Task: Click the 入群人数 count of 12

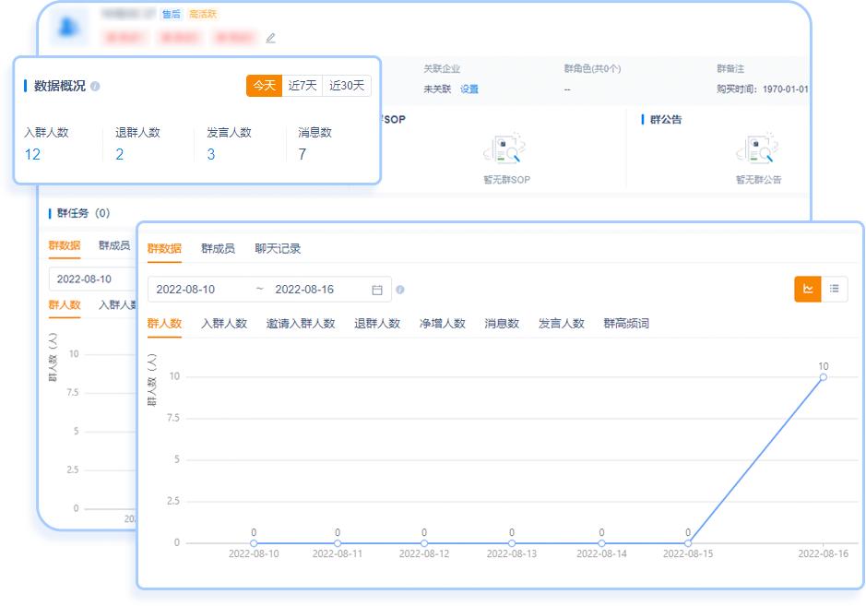Action: (x=33, y=154)
